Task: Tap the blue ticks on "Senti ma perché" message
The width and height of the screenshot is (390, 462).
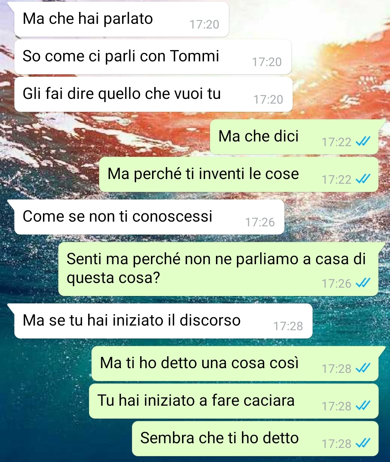Action: (x=363, y=283)
